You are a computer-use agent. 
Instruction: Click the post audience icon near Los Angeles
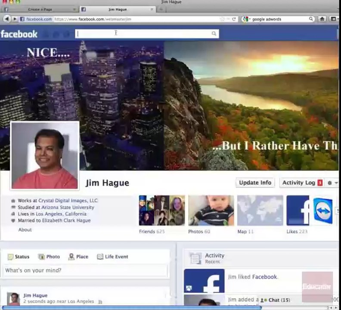(x=100, y=302)
